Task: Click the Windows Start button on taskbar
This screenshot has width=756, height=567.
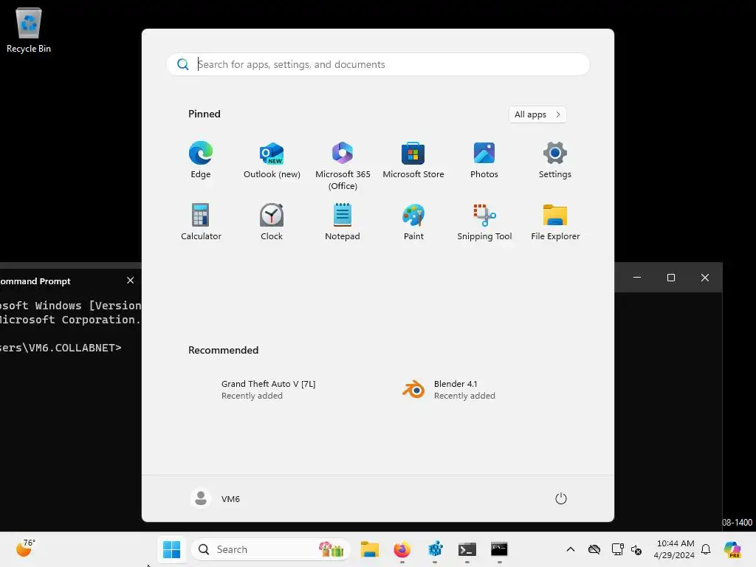Action: pos(171,549)
